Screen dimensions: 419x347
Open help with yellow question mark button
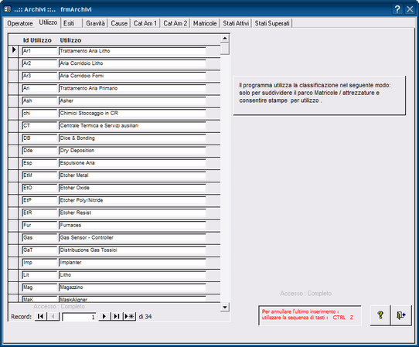coord(380,315)
